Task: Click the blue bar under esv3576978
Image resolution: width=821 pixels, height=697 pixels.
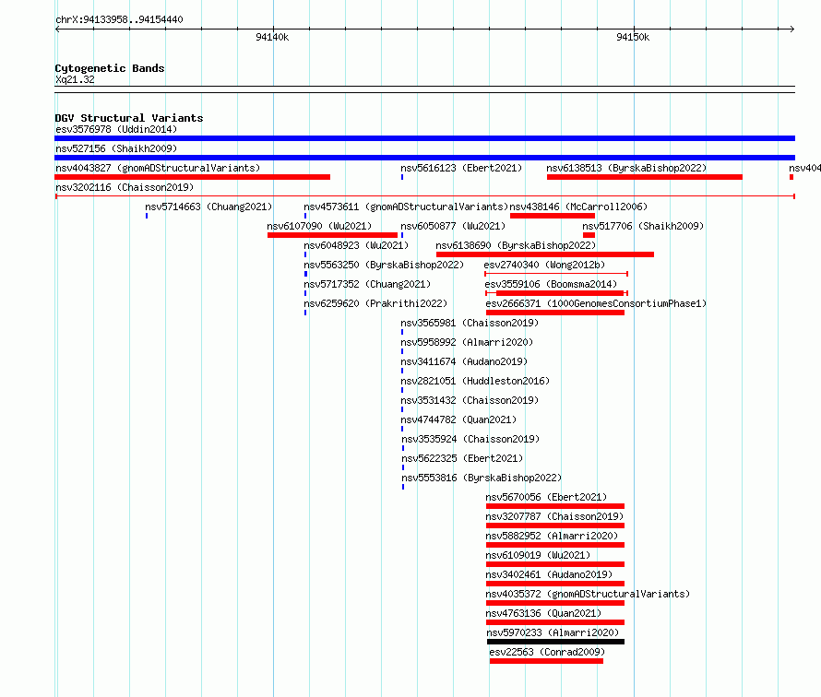Action: tap(424, 138)
